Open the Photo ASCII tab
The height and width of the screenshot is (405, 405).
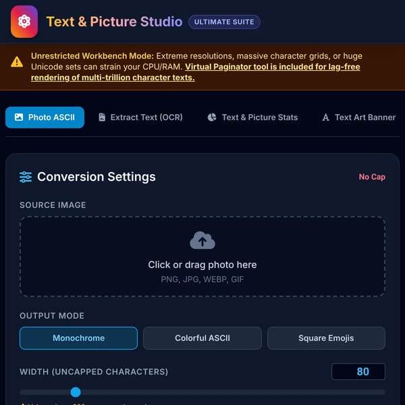(x=45, y=117)
